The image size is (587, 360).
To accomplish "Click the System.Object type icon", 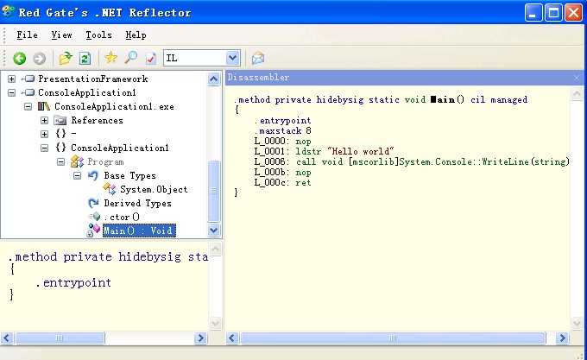I will pyautogui.click(x=110, y=189).
